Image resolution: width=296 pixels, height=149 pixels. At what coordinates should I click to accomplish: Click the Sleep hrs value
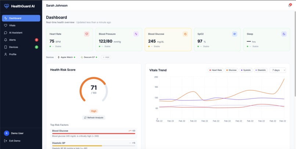click(251, 41)
